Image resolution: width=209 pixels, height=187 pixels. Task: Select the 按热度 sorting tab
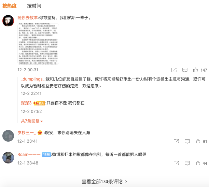pos(10,6)
